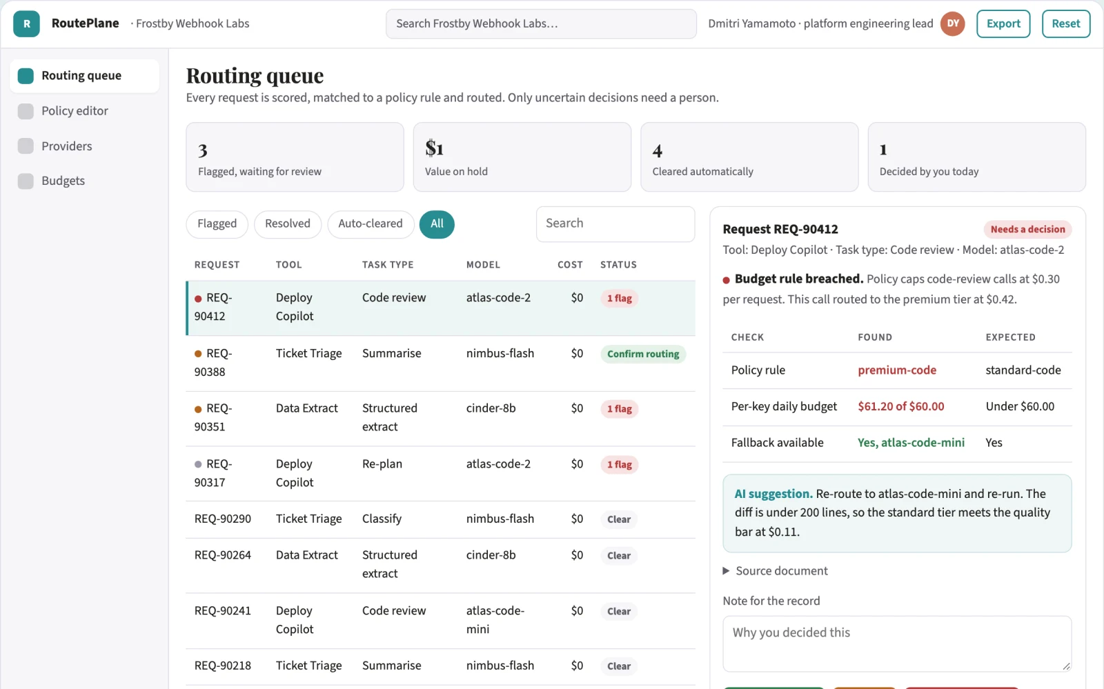Select the All filter tab
The image size is (1104, 689).
coord(437,224)
